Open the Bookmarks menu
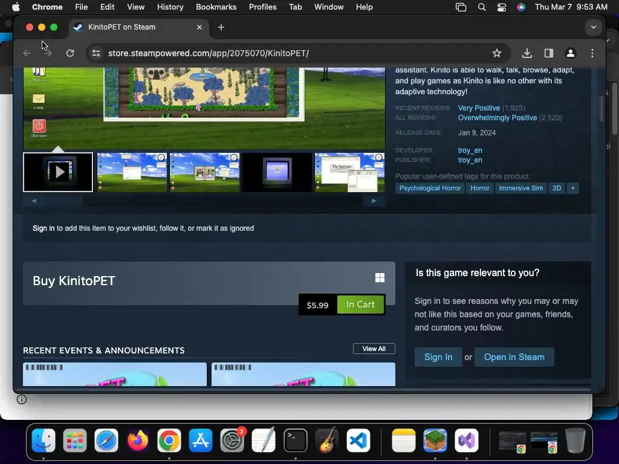This screenshot has height=464, width=619. [x=216, y=7]
